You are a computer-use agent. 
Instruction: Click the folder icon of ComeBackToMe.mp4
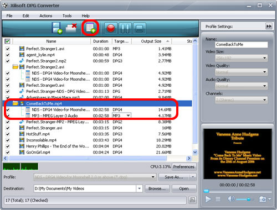click(16, 103)
